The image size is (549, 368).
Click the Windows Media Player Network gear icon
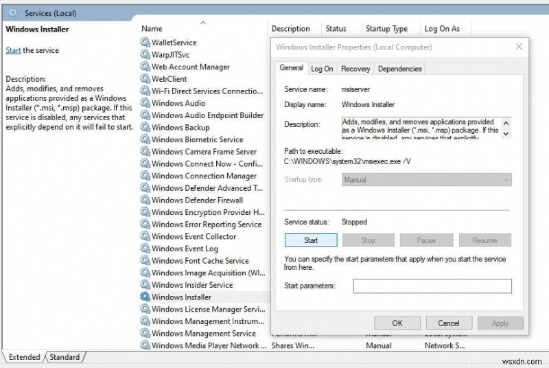(x=145, y=345)
